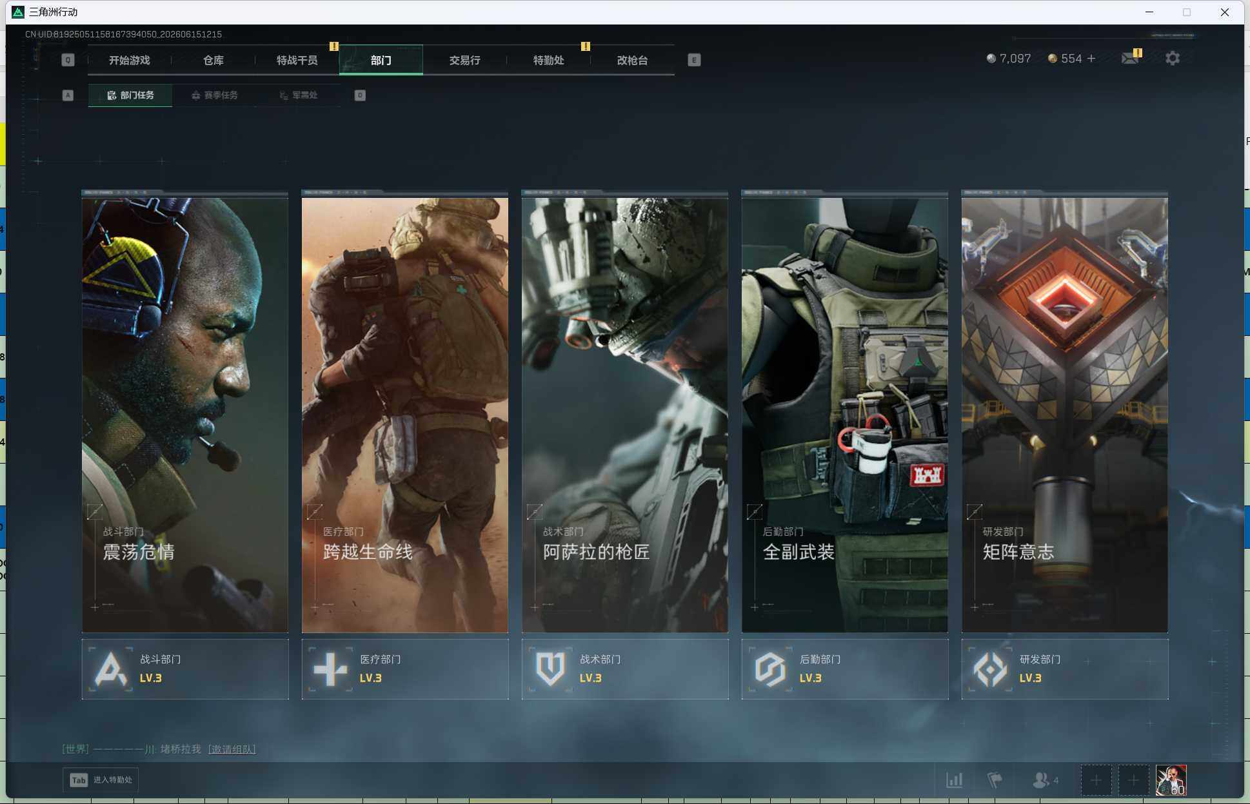Click the 研发部门 LV.3 panel
Screen dimensions: 1250x804
coord(1065,669)
